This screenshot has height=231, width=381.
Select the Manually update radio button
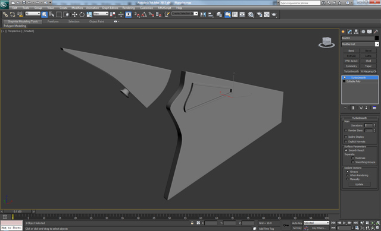pos(348,179)
